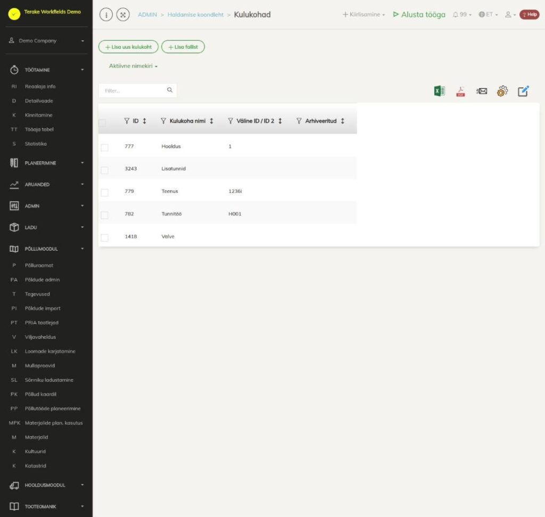Send the list by email icon
This screenshot has width=545, height=517.
coord(481,91)
